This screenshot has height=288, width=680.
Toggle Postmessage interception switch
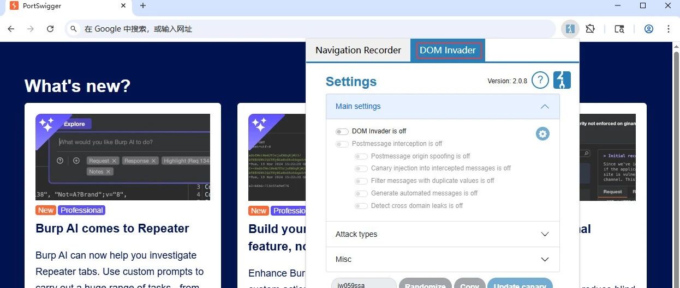(x=342, y=144)
